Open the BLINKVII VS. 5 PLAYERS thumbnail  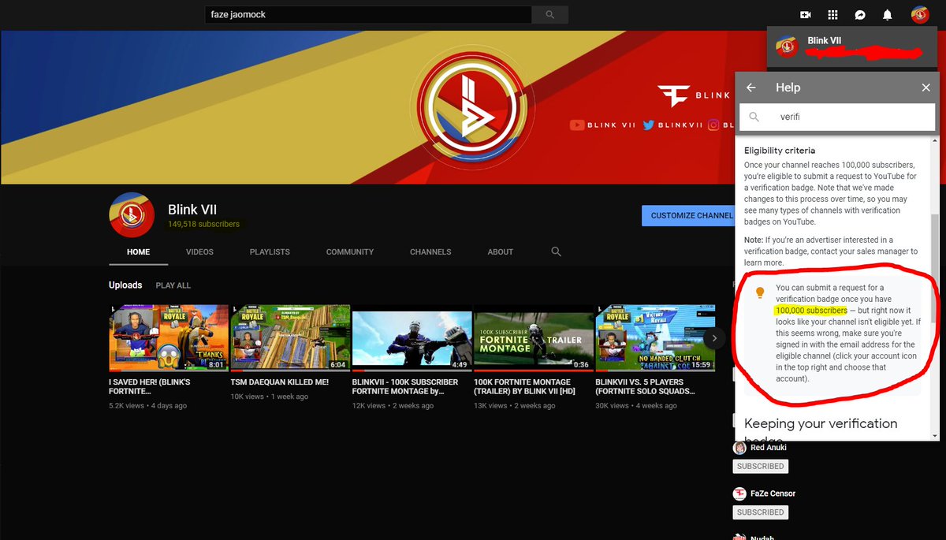655,338
